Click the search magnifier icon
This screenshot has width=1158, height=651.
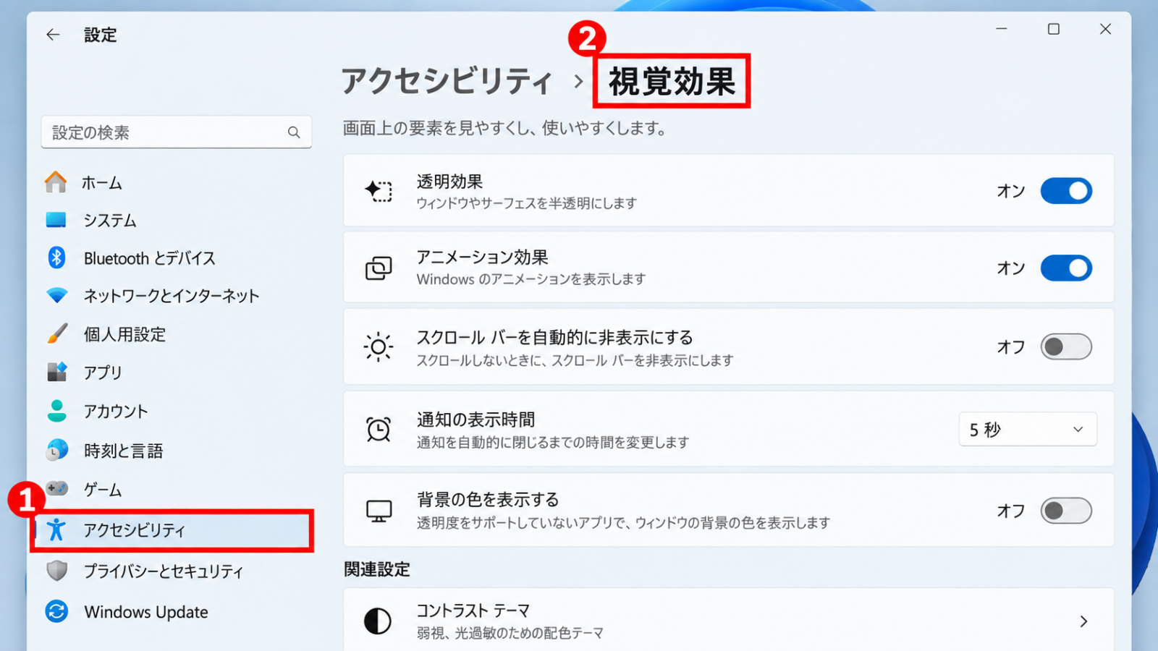294,132
